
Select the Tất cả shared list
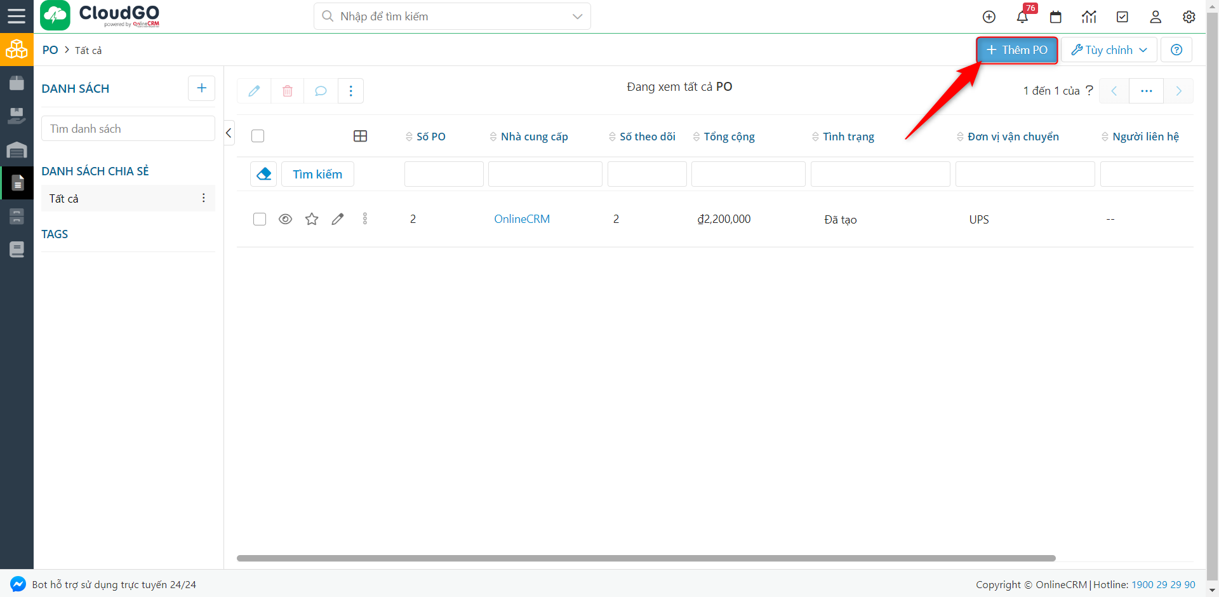tap(64, 199)
